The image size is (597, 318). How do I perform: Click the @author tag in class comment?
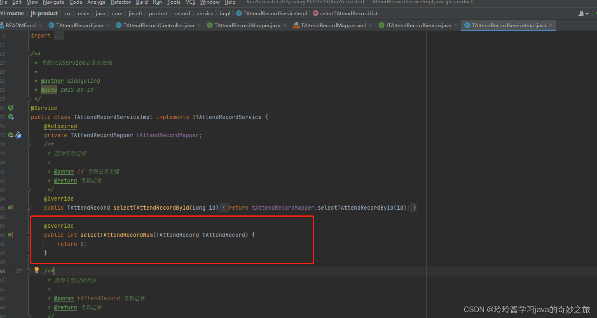tap(52, 81)
